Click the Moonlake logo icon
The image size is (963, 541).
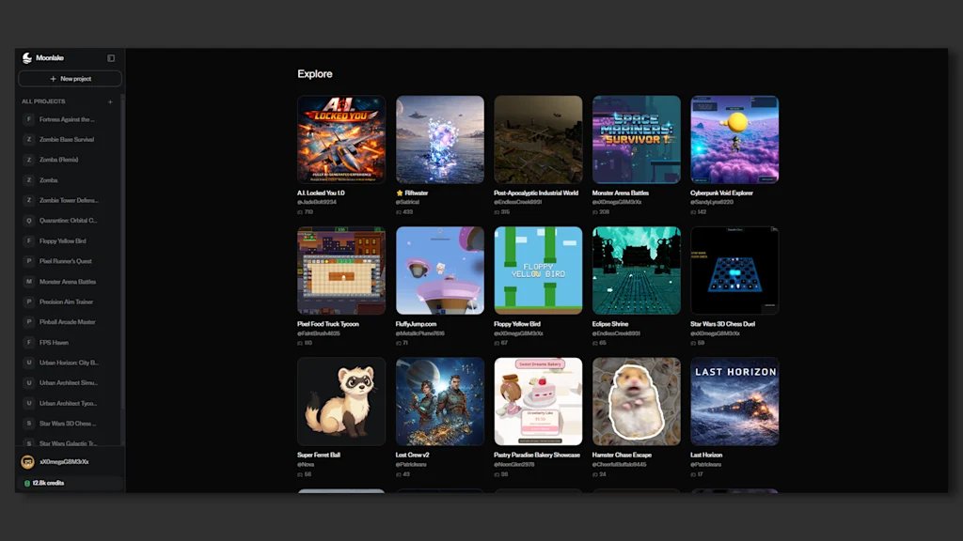click(27, 58)
